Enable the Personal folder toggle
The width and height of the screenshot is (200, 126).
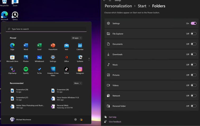pos(193,106)
